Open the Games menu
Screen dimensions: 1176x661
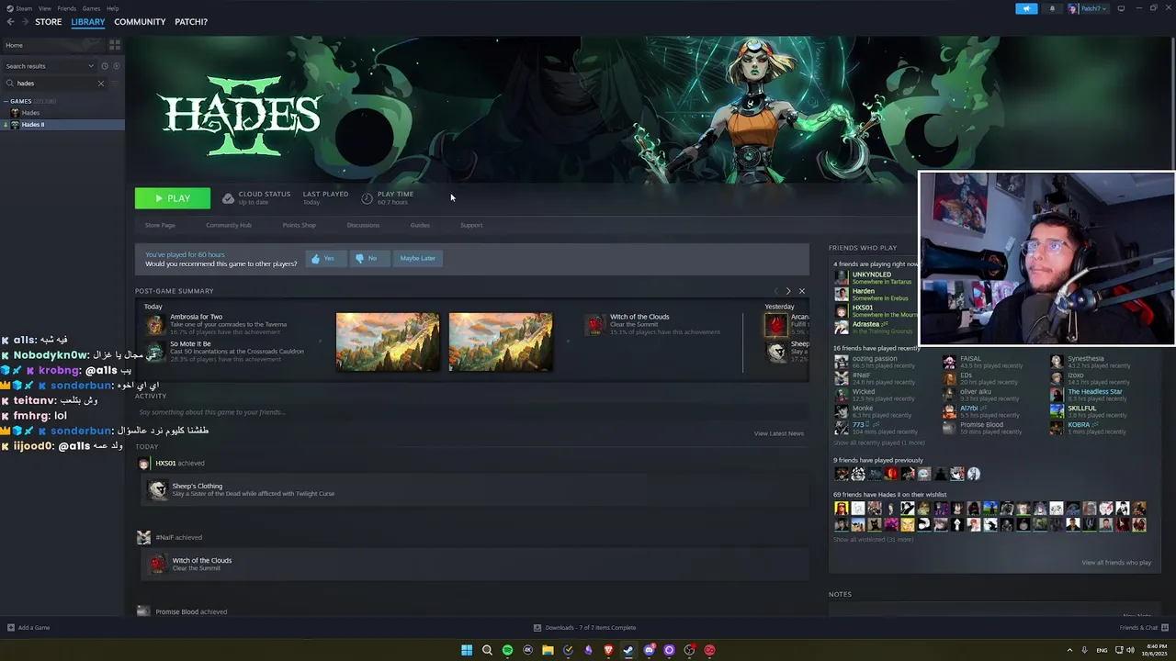click(92, 8)
